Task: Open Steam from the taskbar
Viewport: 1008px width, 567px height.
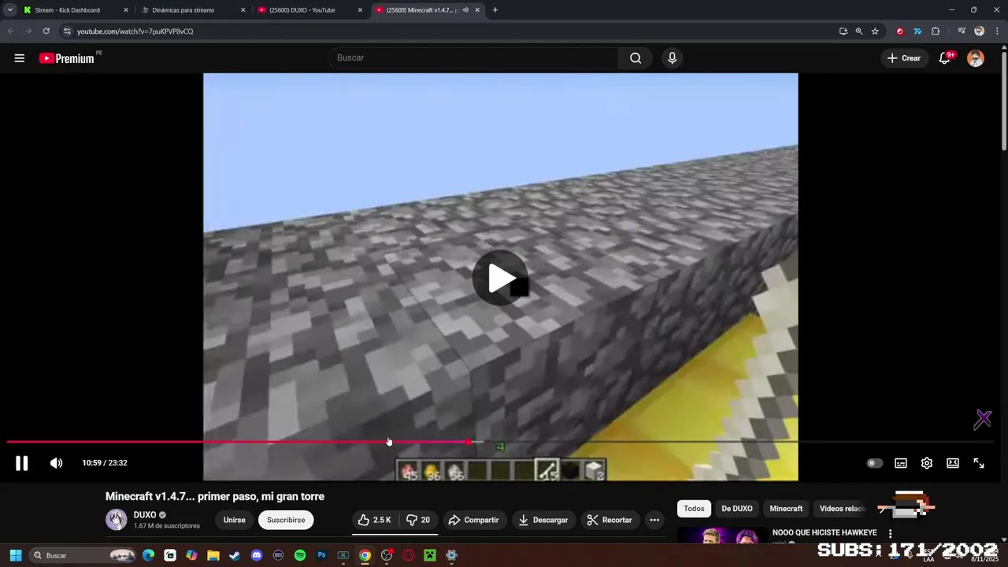Action: (x=235, y=555)
